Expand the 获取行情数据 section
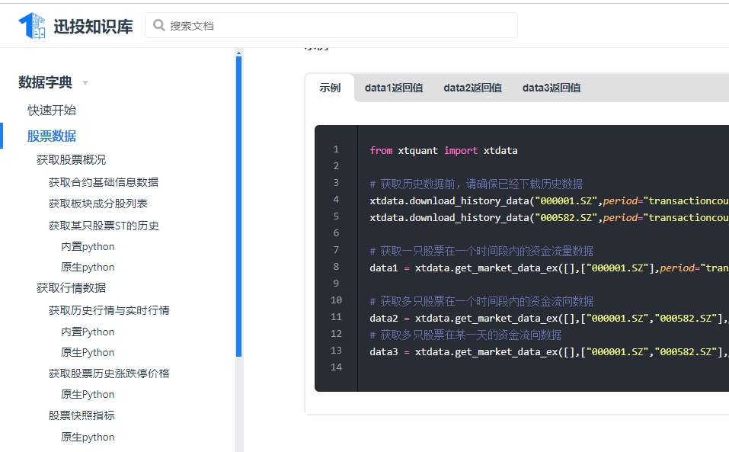729x452 pixels. coord(71,287)
